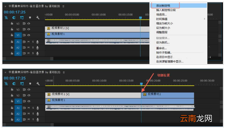Open wrench display settings in lower timeline
Screen dimensions: 225x128
click(38, 84)
